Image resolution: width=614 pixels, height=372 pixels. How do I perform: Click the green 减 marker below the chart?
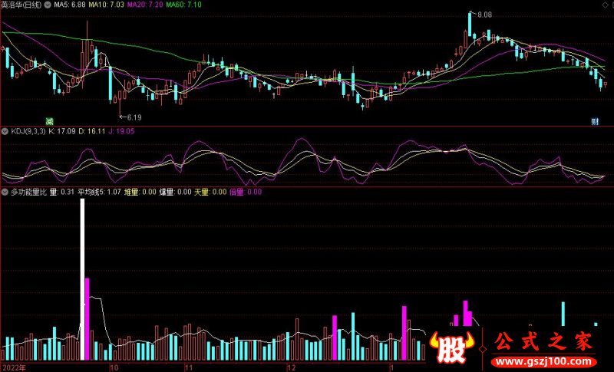(49, 121)
